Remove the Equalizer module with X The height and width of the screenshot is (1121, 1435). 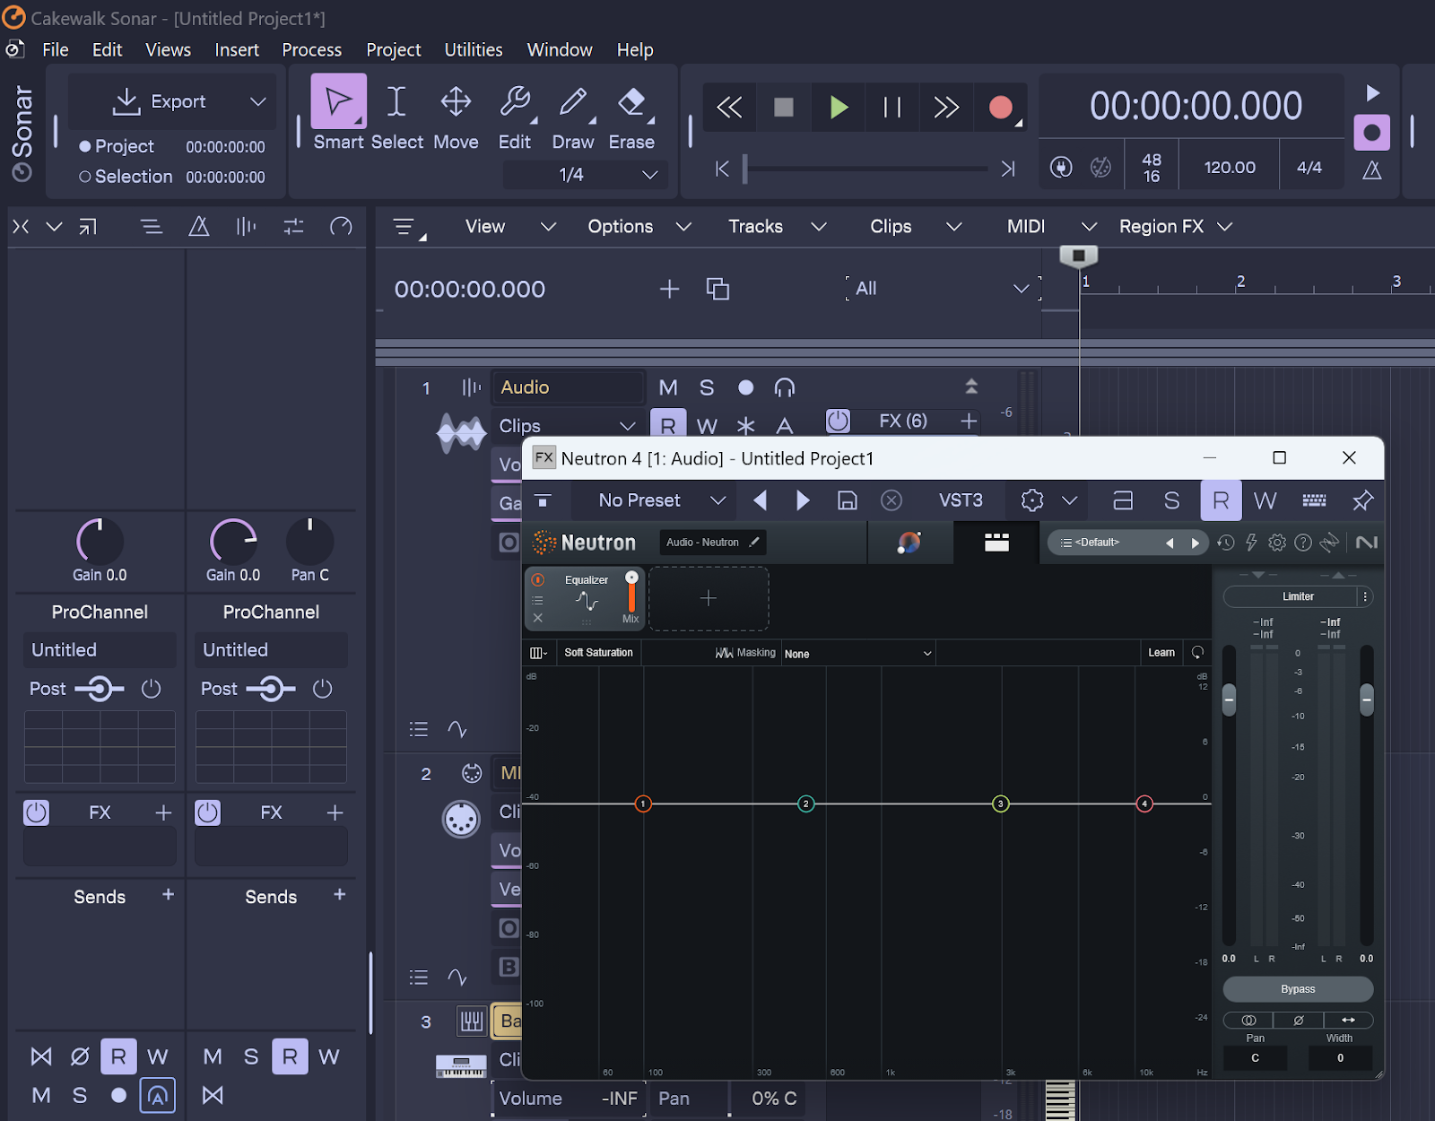538,618
